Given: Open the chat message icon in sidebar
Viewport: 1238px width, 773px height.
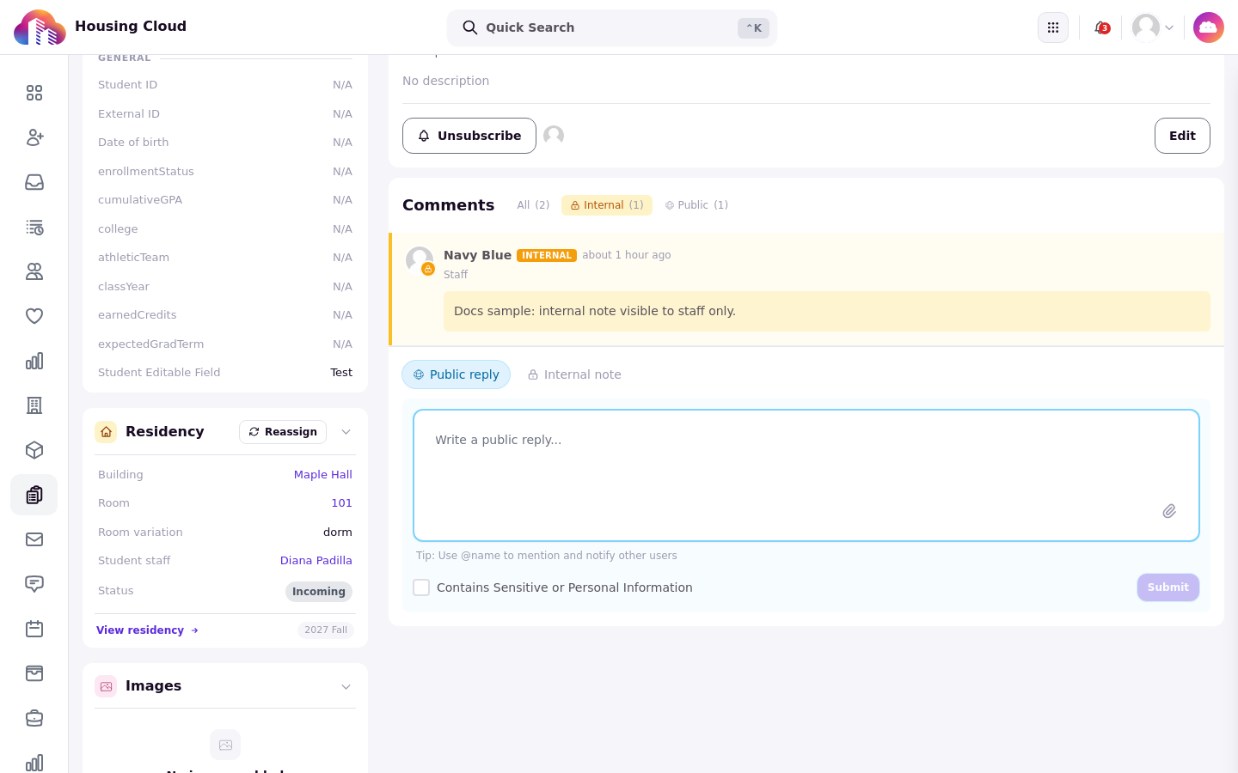Looking at the screenshot, I should [34, 584].
